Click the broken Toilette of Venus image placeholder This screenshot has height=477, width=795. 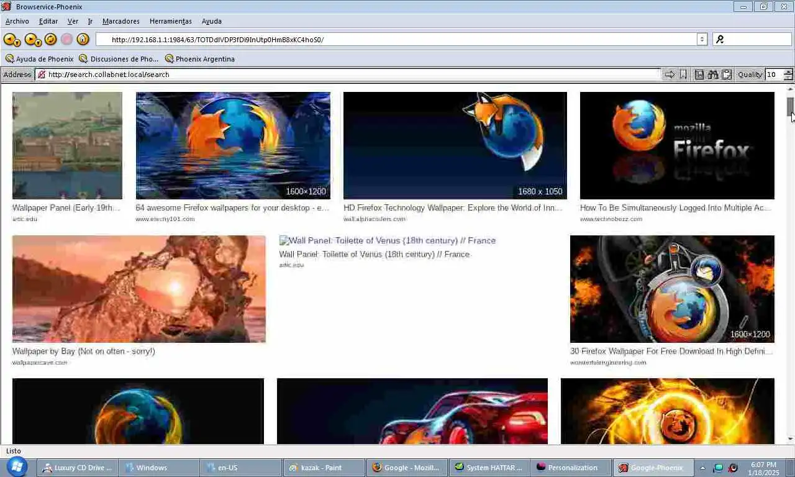pos(388,240)
